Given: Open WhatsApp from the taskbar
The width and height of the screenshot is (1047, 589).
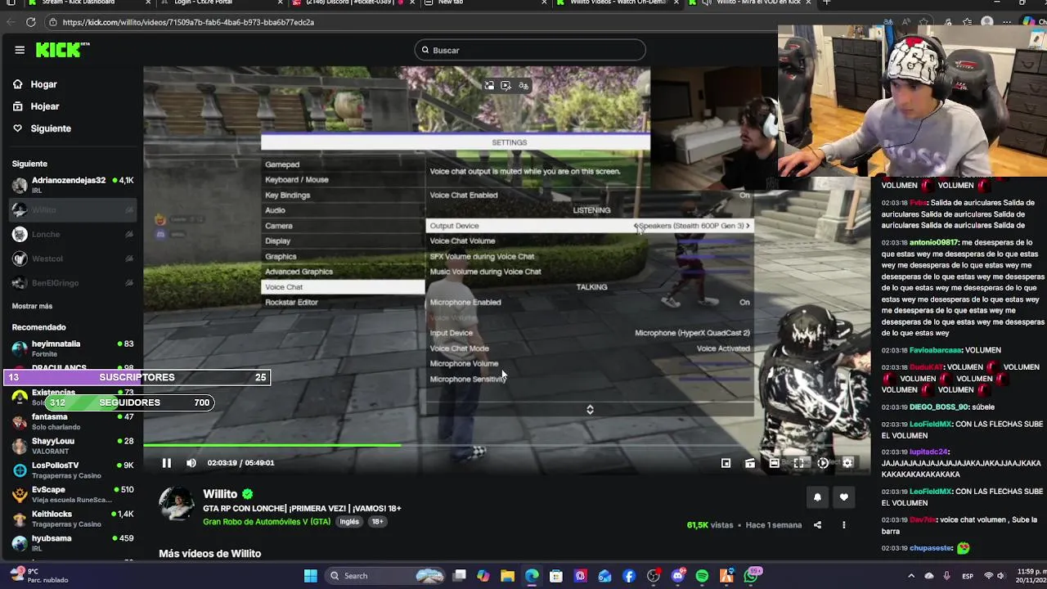Looking at the screenshot, I should 751,576.
